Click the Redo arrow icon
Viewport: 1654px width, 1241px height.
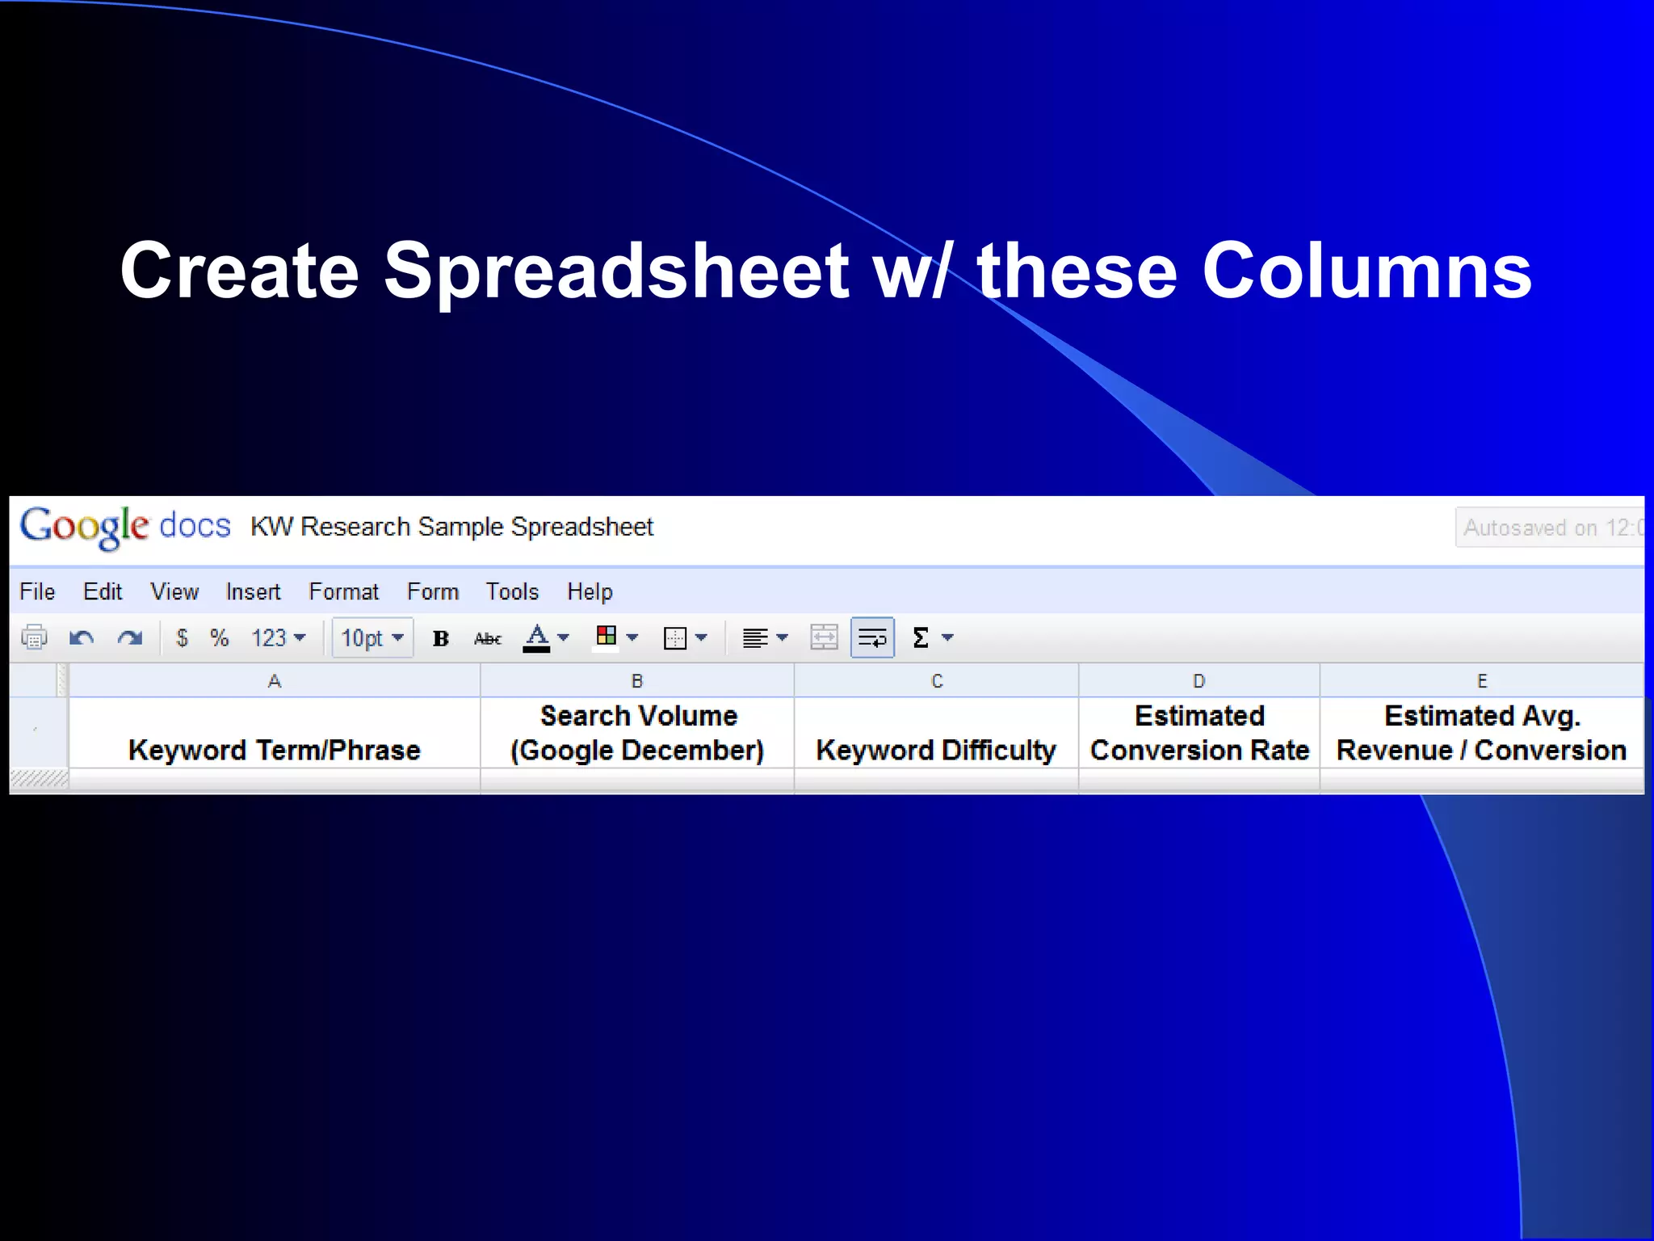(x=129, y=638)
